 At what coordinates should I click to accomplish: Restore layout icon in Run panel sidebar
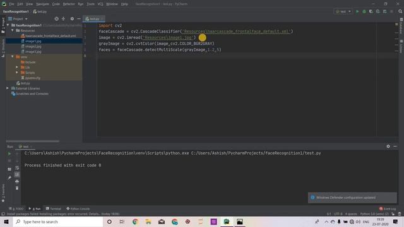click(9, 169)
